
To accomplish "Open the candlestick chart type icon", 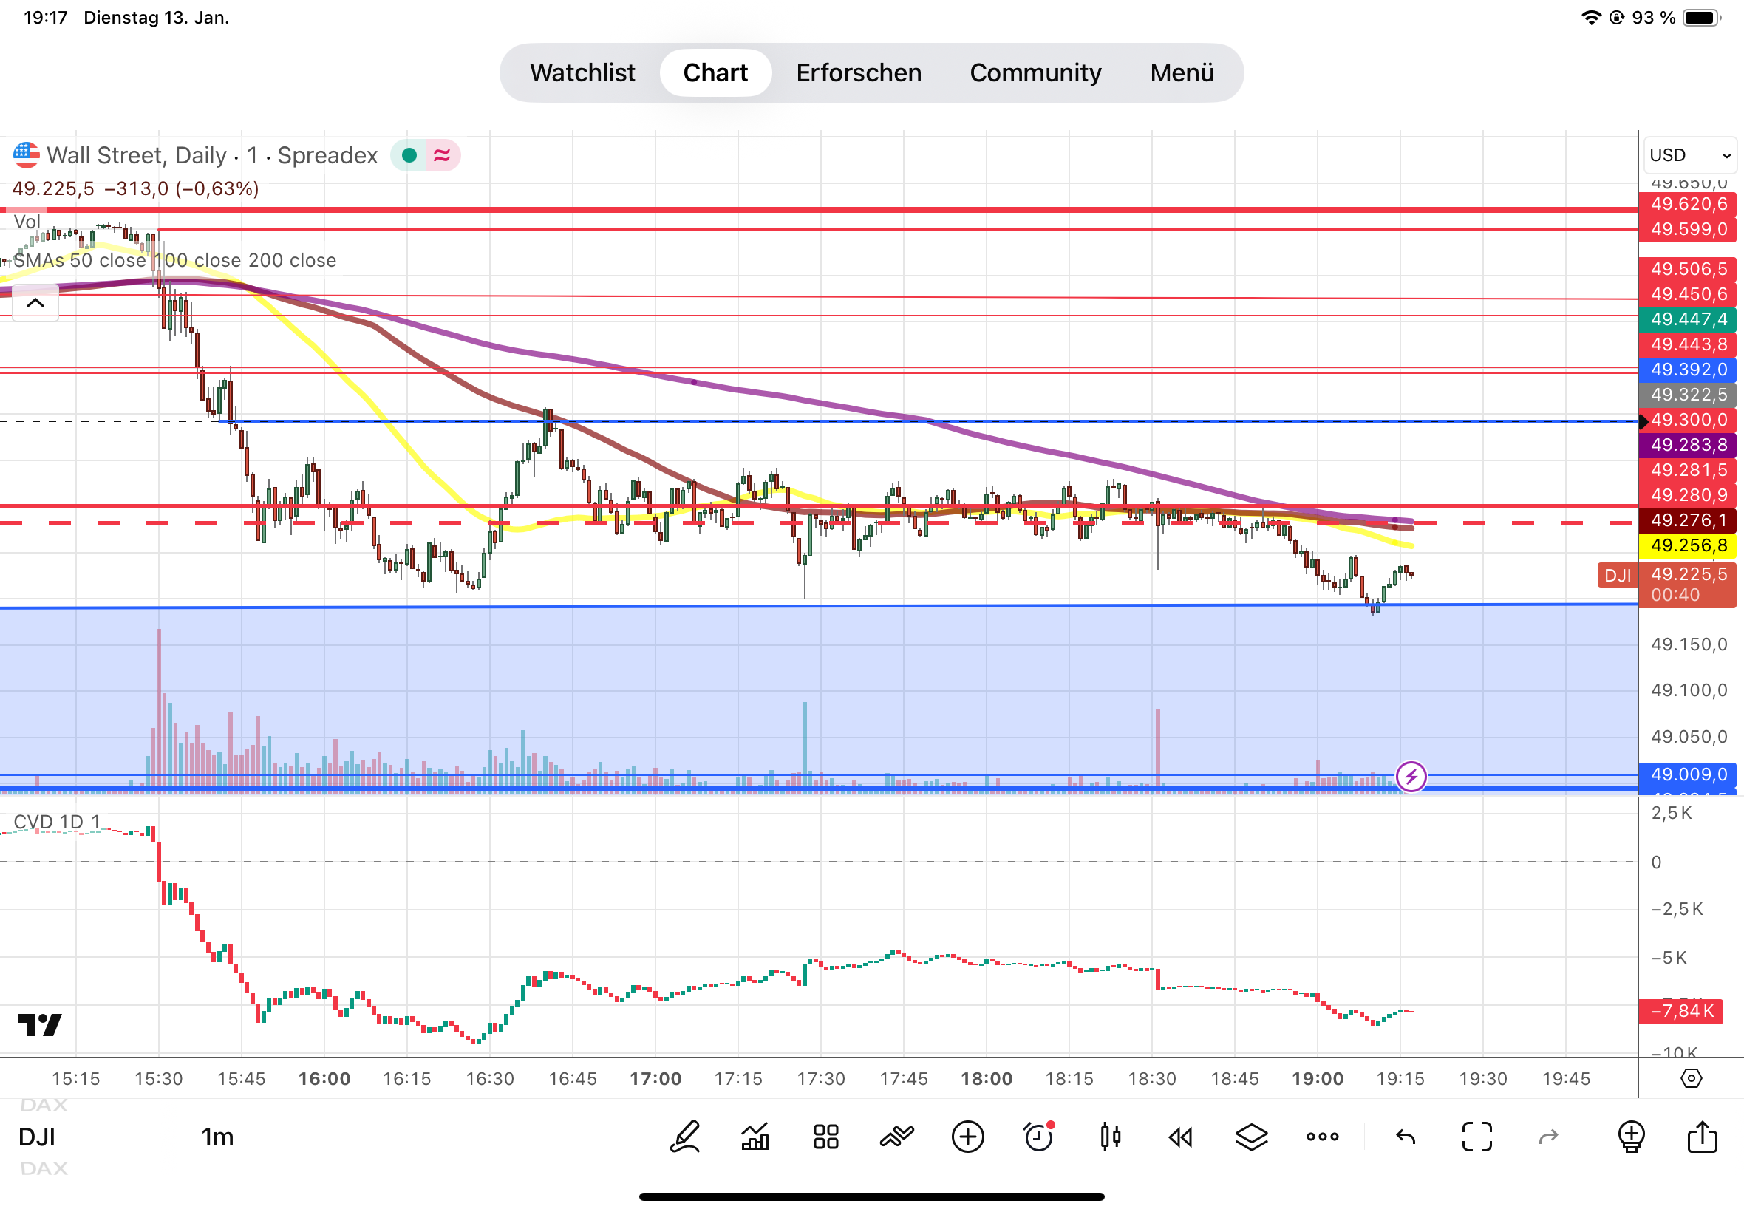I will pyautogui.click(x=1109, y=1137).
